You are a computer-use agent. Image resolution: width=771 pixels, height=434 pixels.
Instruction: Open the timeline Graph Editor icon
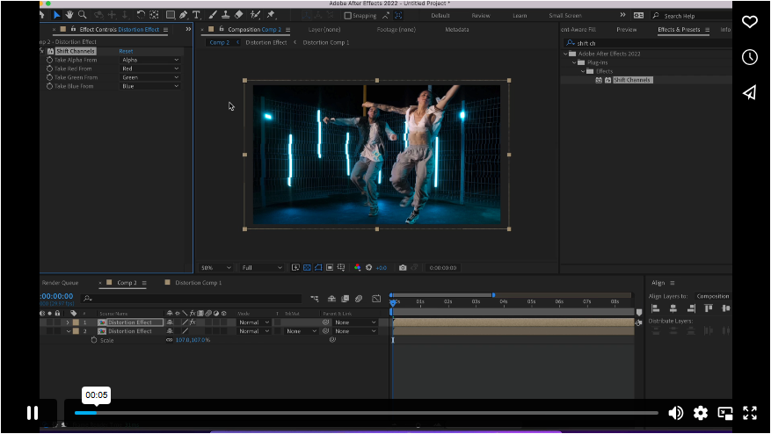point(376,299)
